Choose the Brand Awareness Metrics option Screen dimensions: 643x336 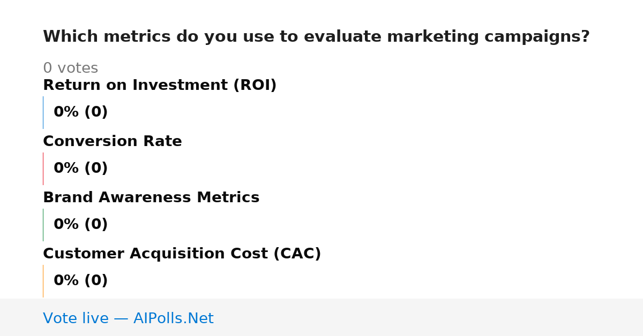coord(151,198)
